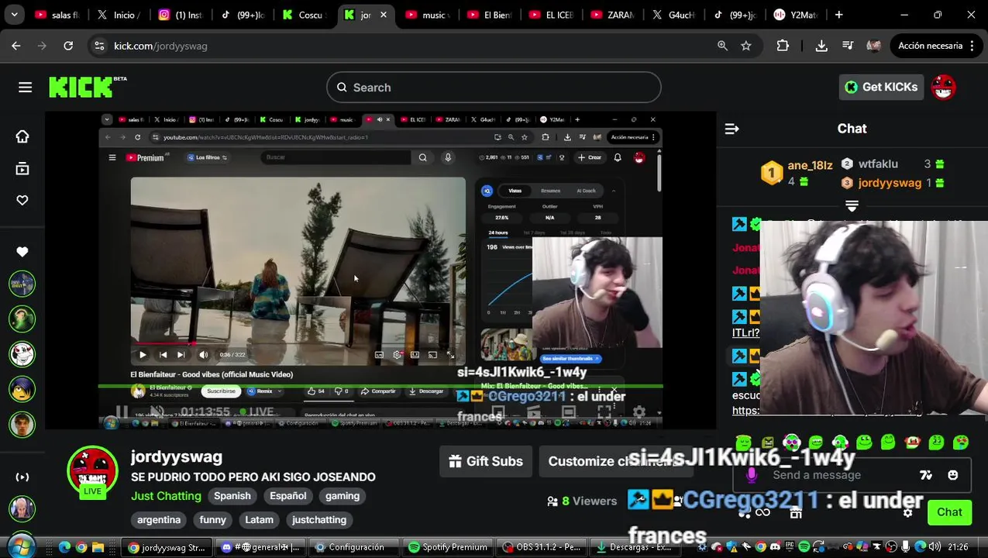Close the current 'jor' Kick tab
This screenshot has width=988, height=558.
click(383, 15)
